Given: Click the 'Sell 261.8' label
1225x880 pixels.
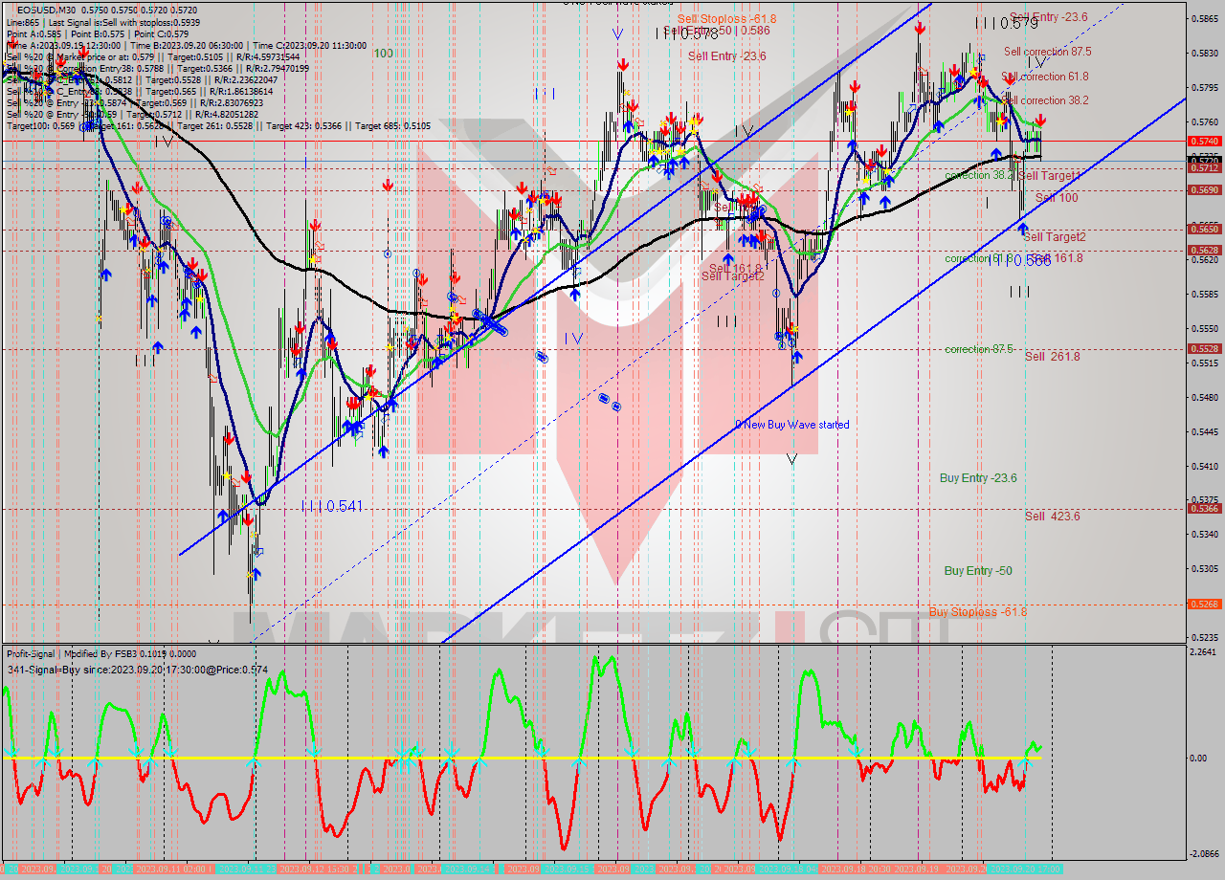Looking at the screenshot, I should 1053,357.
